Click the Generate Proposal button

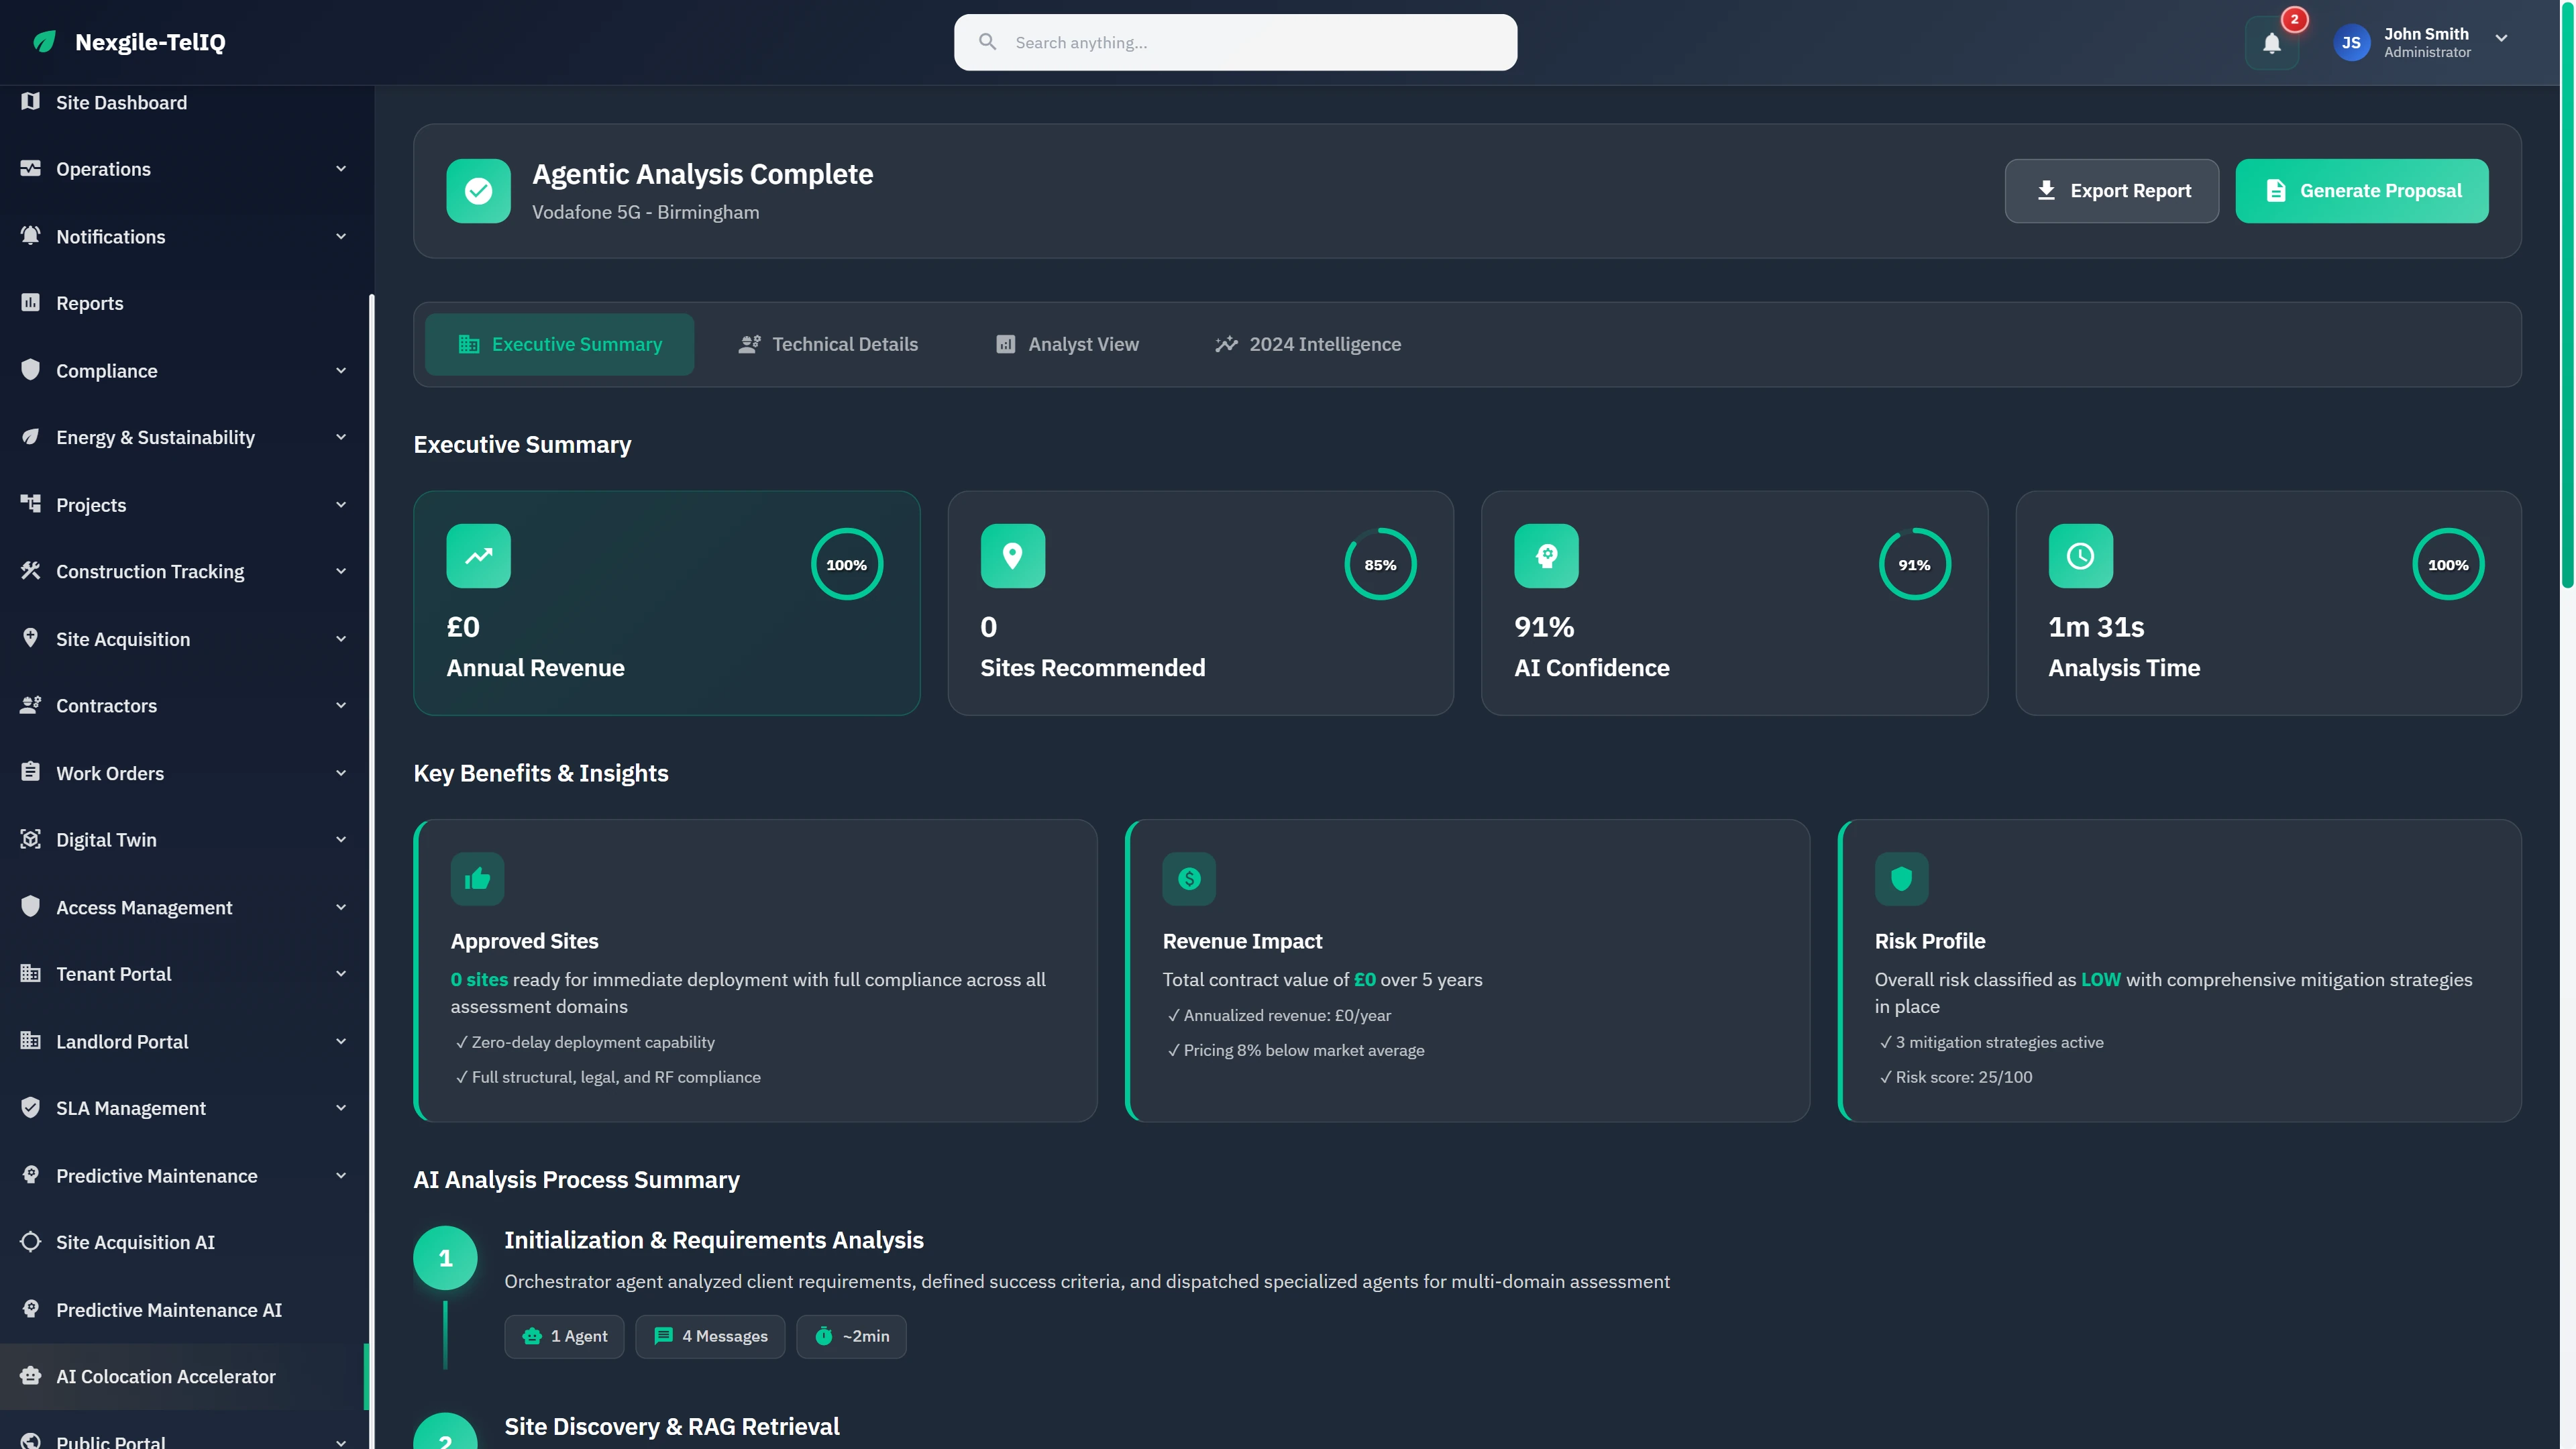(2363, 190)
